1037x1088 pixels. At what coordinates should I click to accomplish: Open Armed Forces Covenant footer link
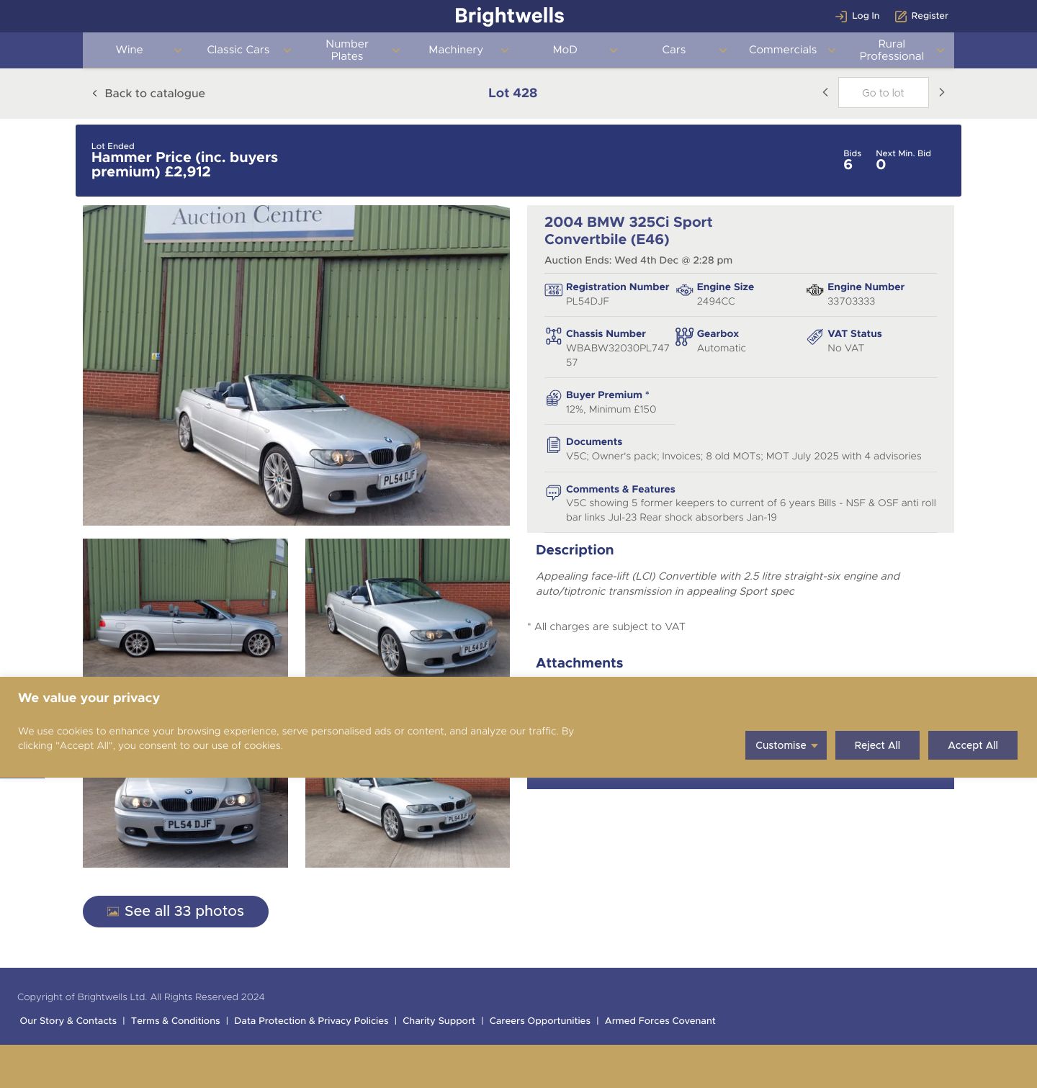click(x=660, y=1021)
